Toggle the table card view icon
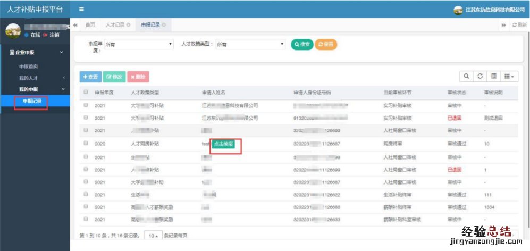Viewport: 530px width, 251px height. point(494,77)
